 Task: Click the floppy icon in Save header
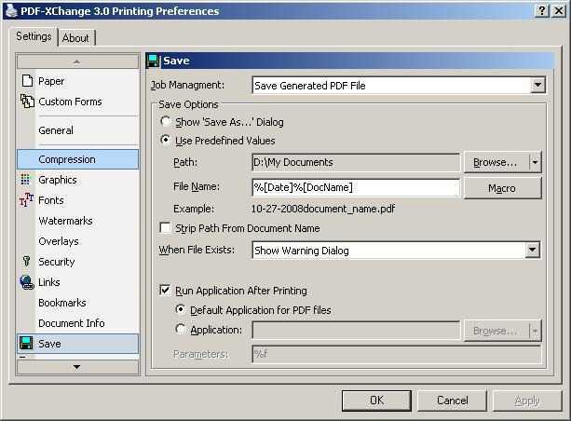click(x=153, y=61)
